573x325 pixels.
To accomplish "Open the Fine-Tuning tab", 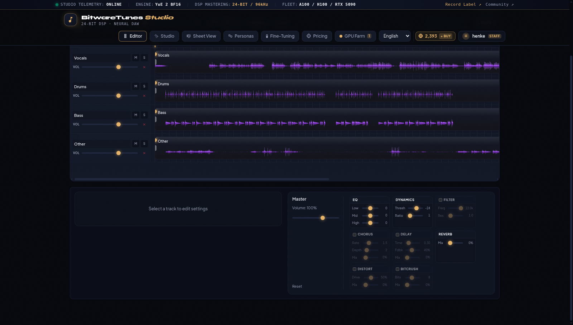I will (280, 36).
